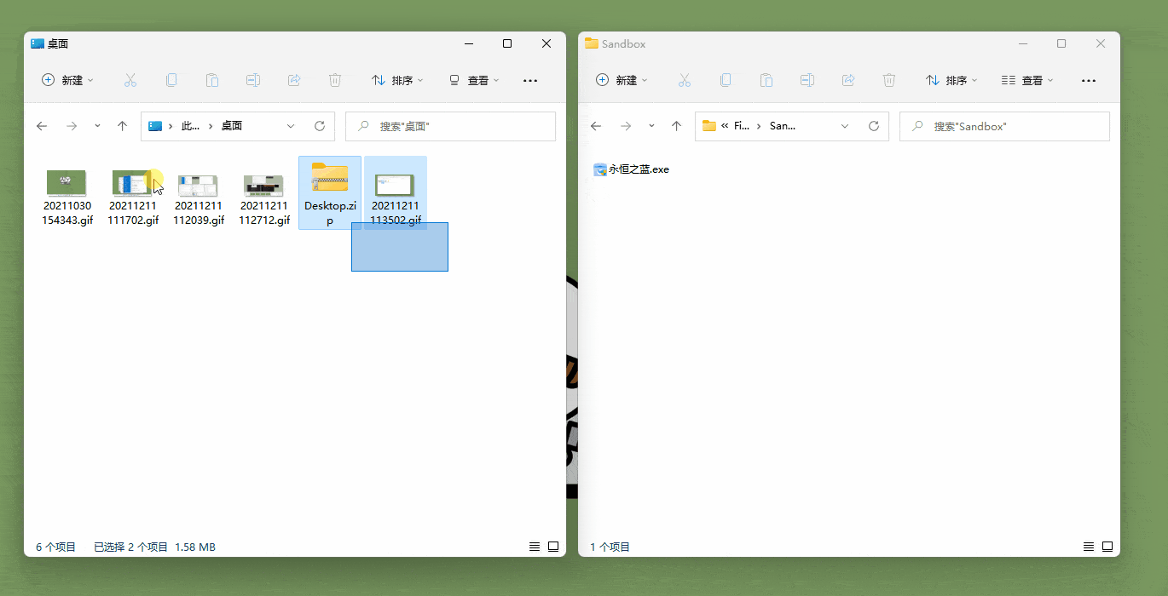1168x596 pixels.
Task: Click the 搜索"Sandbox" search field
Action: [x=1004, y=126]
